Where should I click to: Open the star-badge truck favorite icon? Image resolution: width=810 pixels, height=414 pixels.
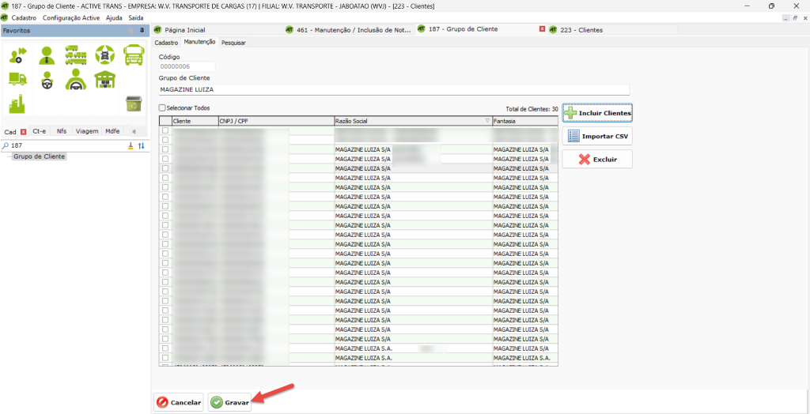point(104,55)
